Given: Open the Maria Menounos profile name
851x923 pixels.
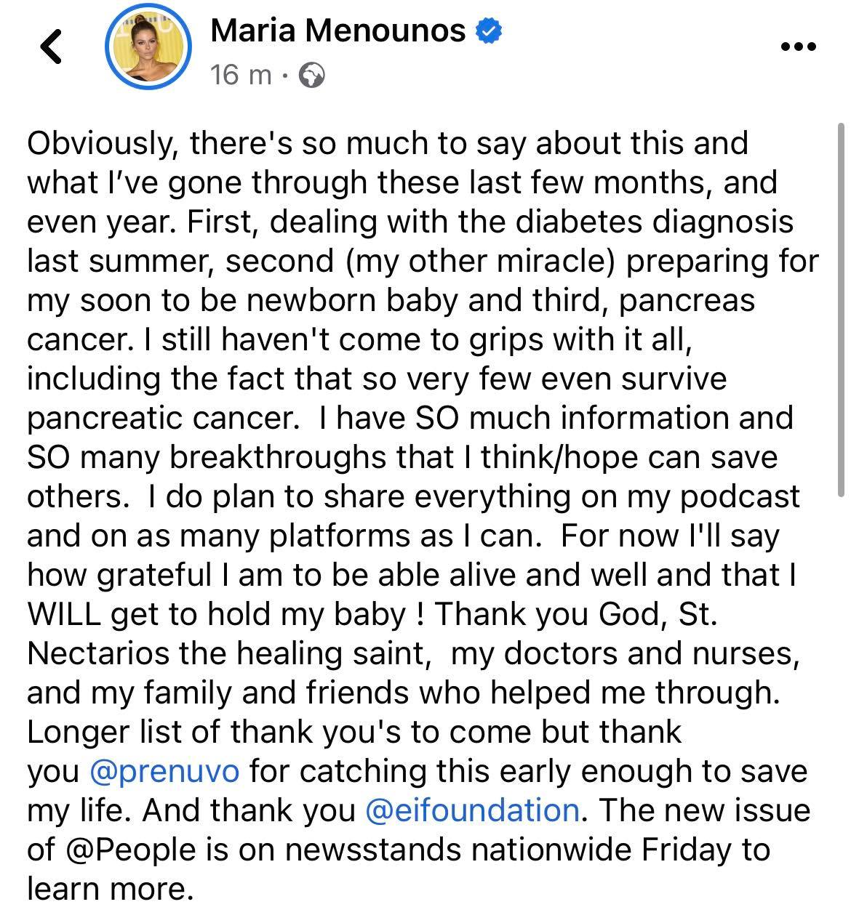Looking at the screenshot, I should [337, 31].
